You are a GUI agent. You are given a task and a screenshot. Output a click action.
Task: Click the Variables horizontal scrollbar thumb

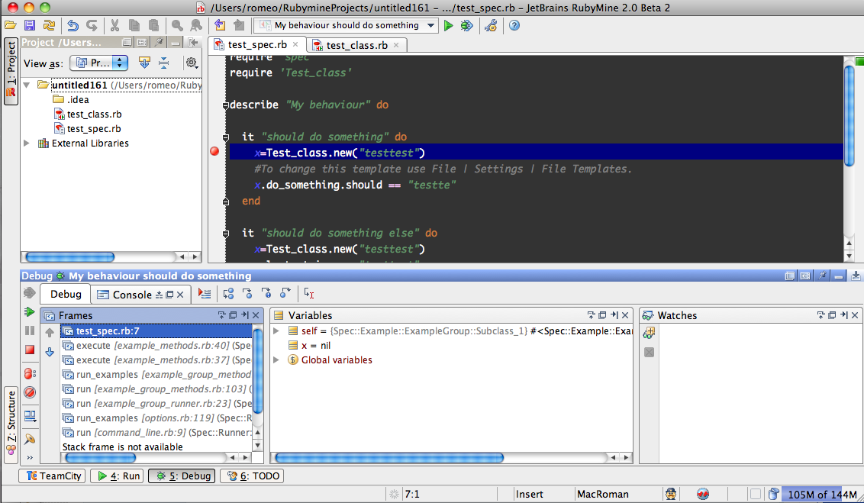click(389, 457)
